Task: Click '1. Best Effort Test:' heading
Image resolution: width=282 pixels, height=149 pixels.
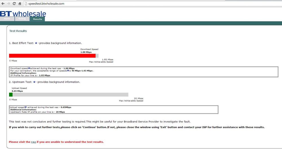Action: pos(21,43)
